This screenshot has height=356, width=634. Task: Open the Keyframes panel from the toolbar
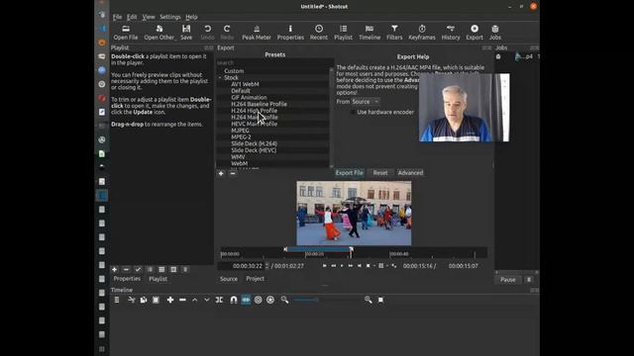tap(422, 33)
